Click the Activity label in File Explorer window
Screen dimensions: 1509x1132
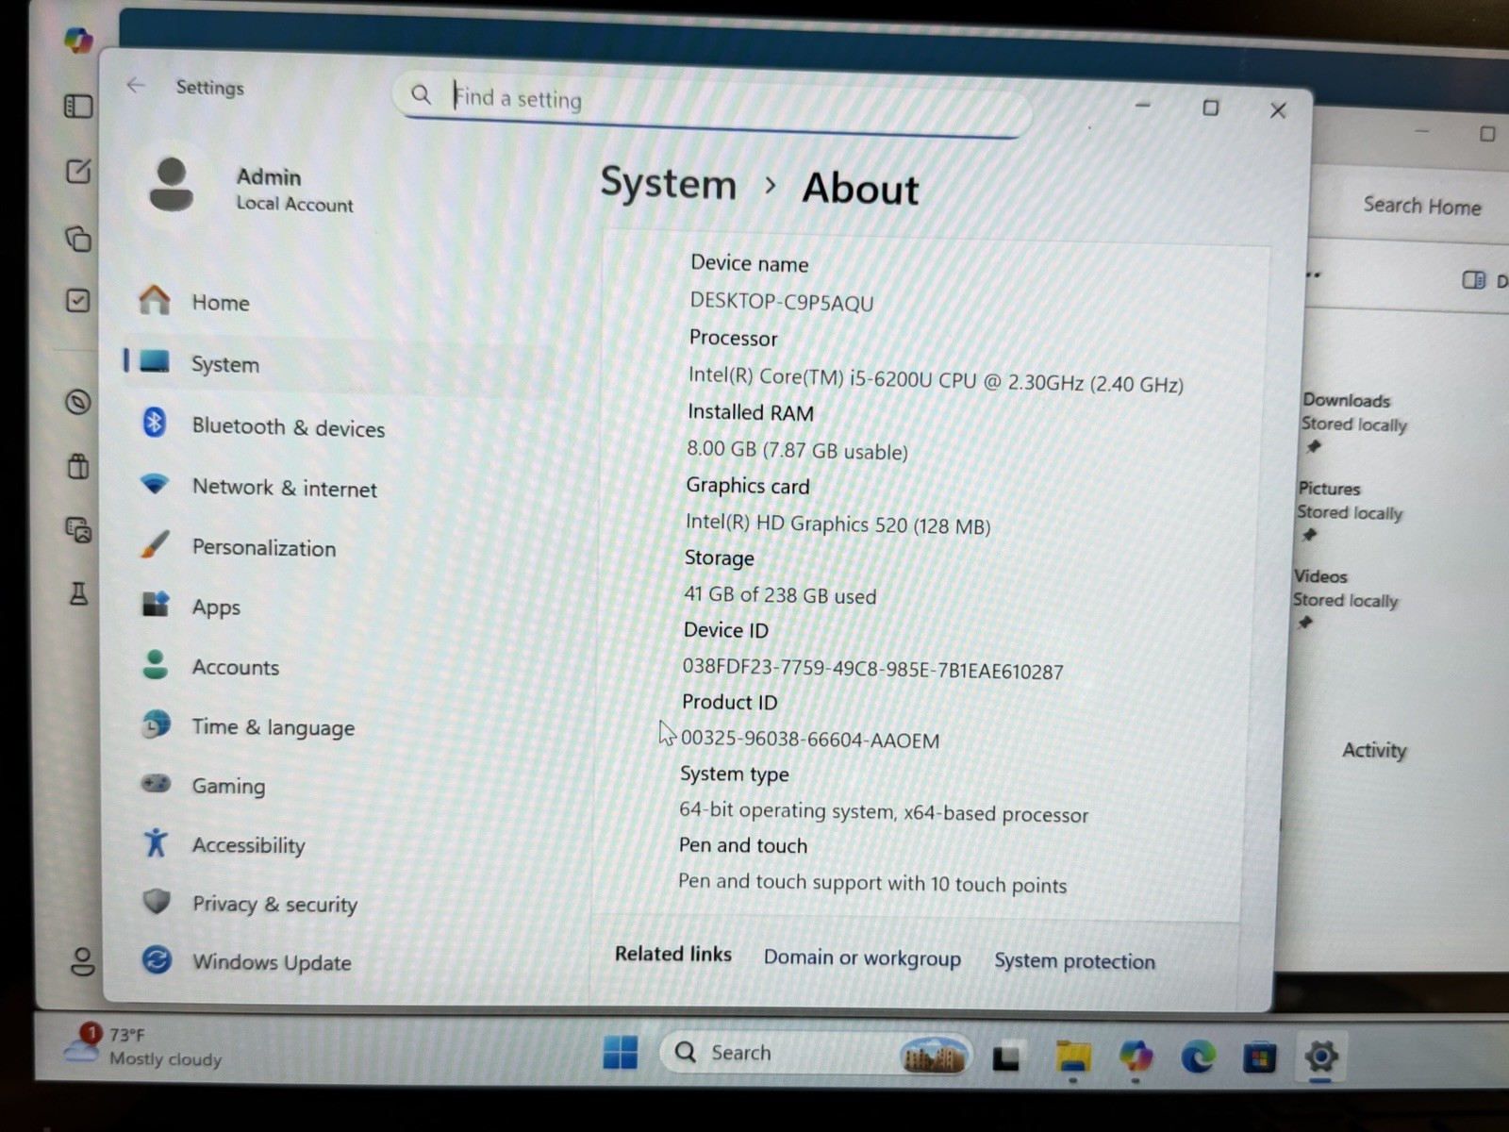(1374, 750)
